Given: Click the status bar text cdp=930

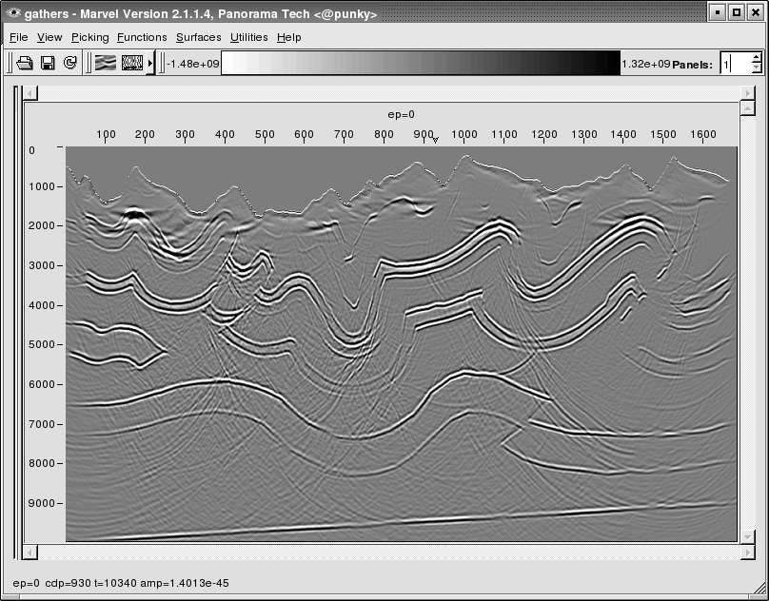Looking at the screenshot, I should click(x=68, y=583).
